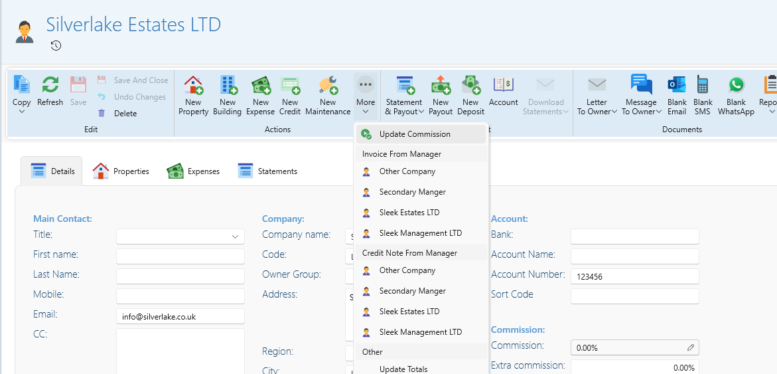
Task: Click the Email field with info@silverlake.co.uk
Action: [180, 316]
